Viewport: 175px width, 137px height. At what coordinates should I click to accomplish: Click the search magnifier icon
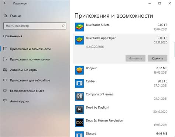[63, 26]
